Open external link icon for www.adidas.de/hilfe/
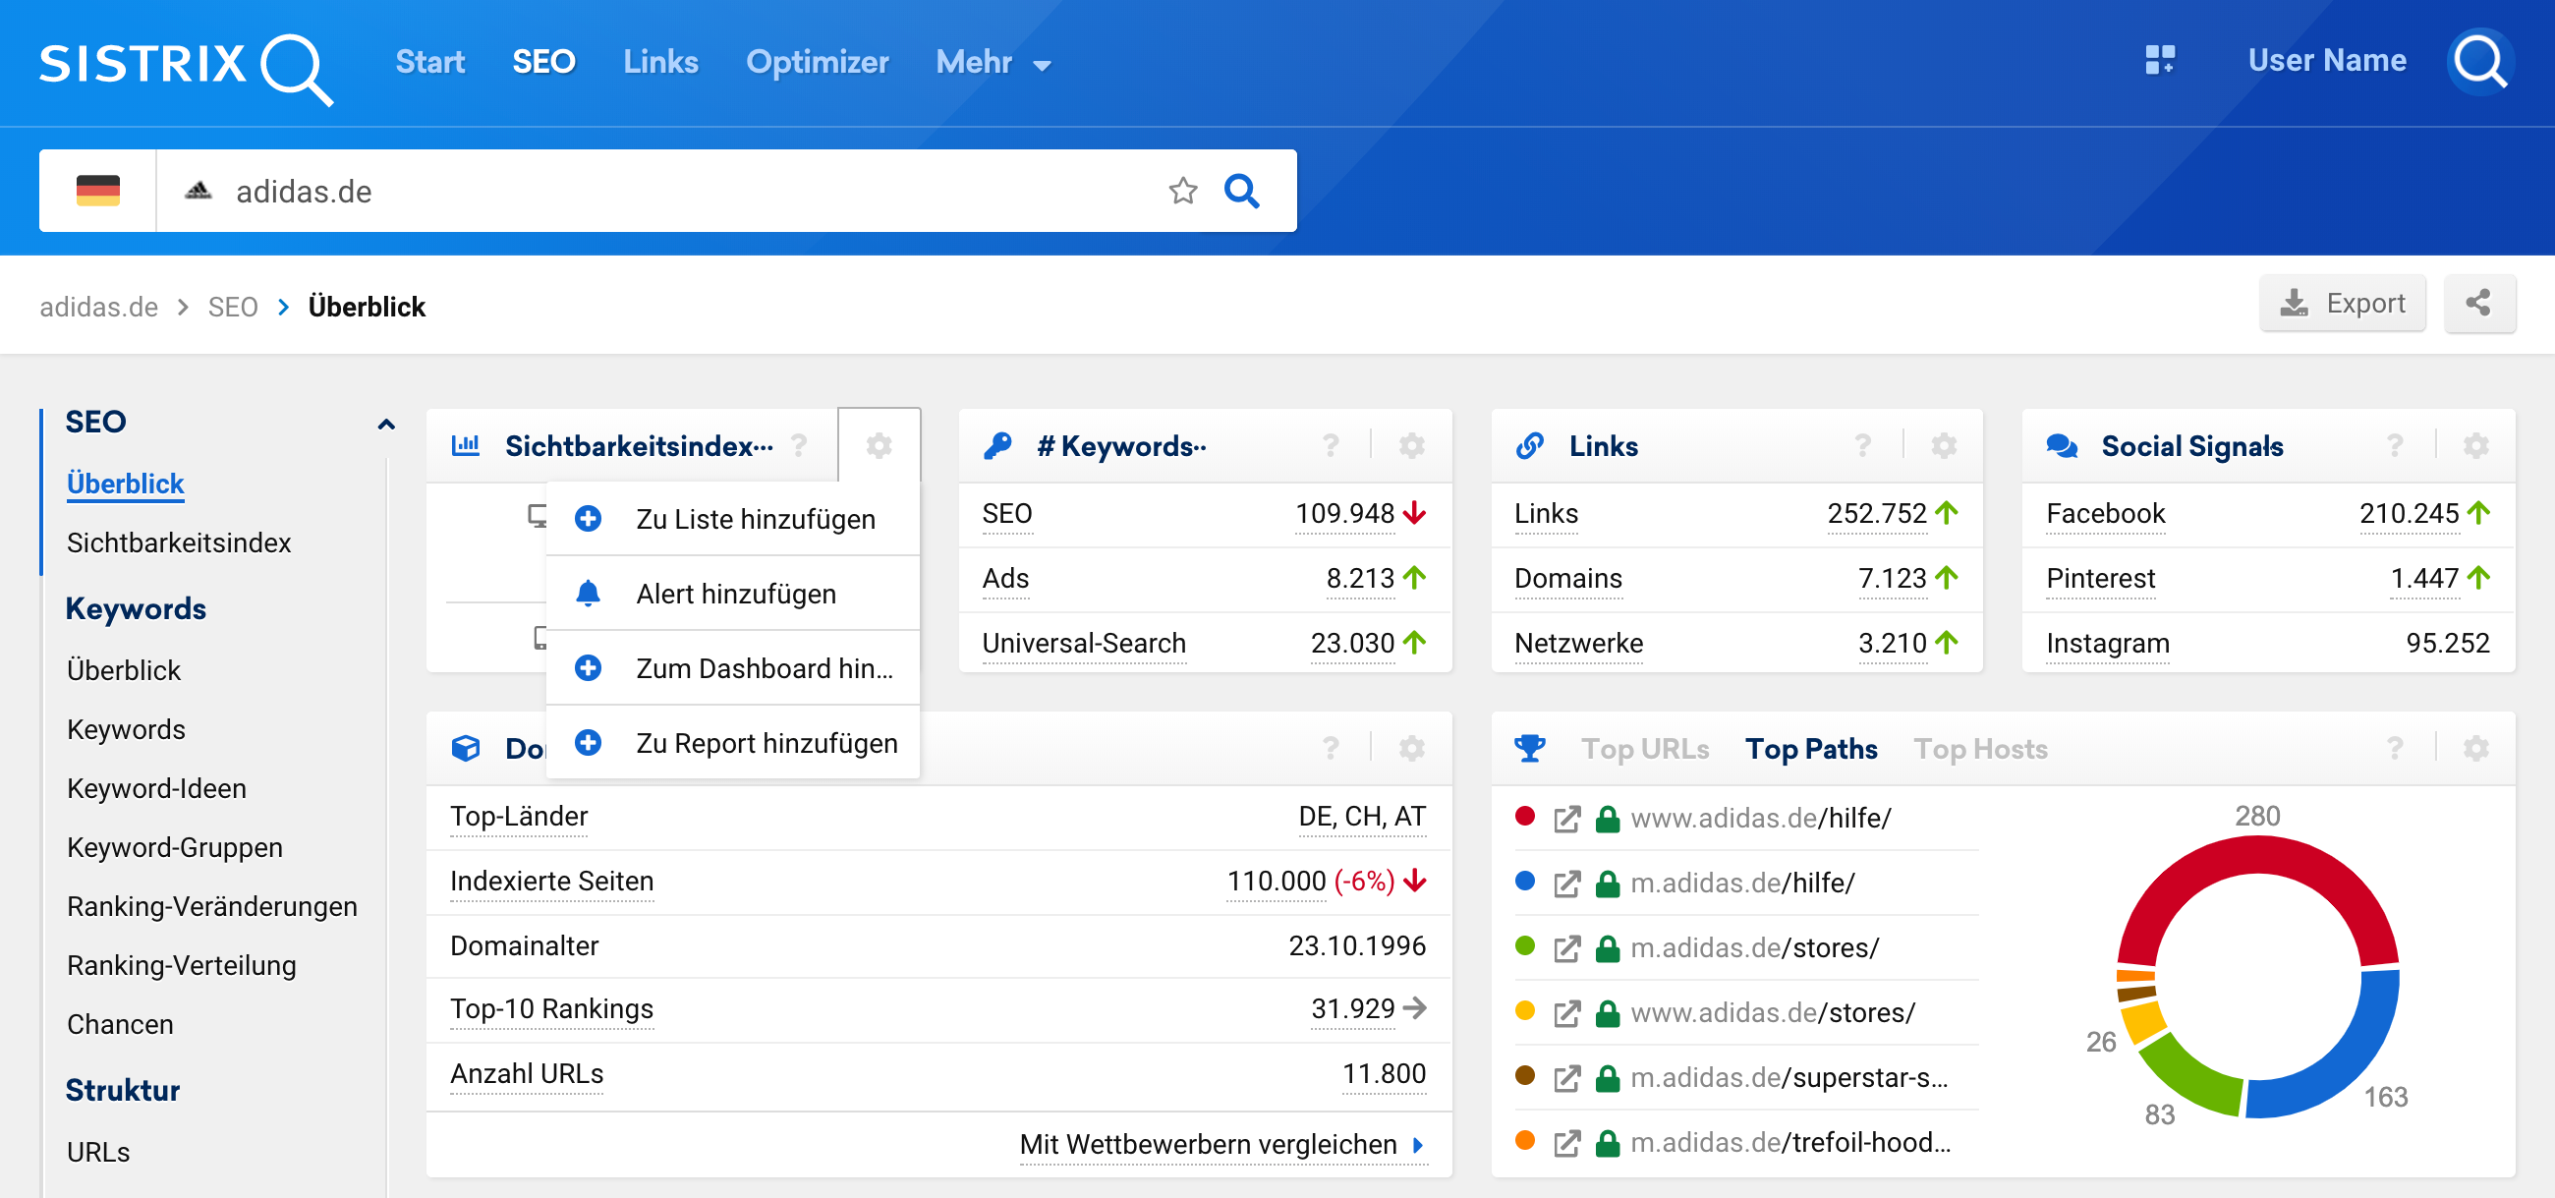The image size is (2555, 1198). point(1566,820)
